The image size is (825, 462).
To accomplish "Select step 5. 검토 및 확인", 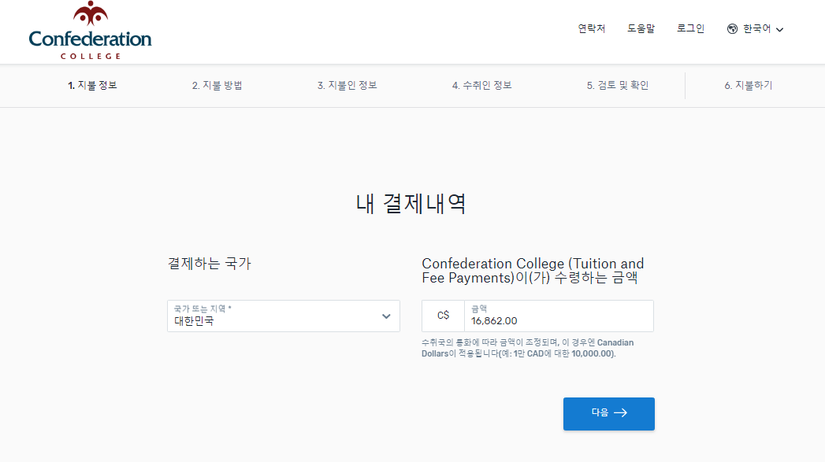I will (618, 85).
